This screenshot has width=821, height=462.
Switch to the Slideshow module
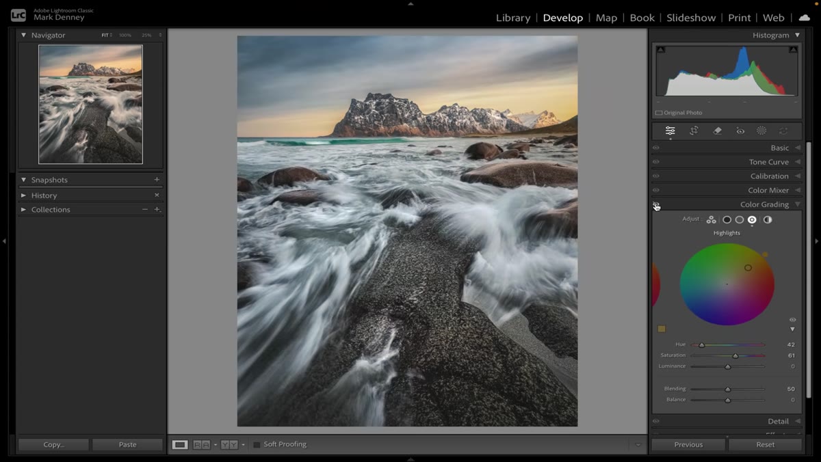pos(691,18)
